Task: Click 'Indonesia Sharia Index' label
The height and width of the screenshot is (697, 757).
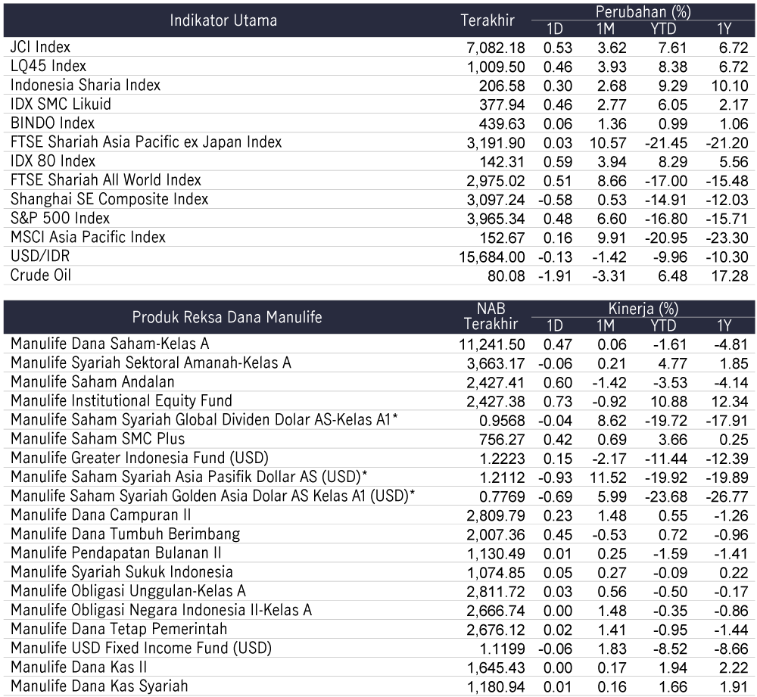Action: pos(86,86)
